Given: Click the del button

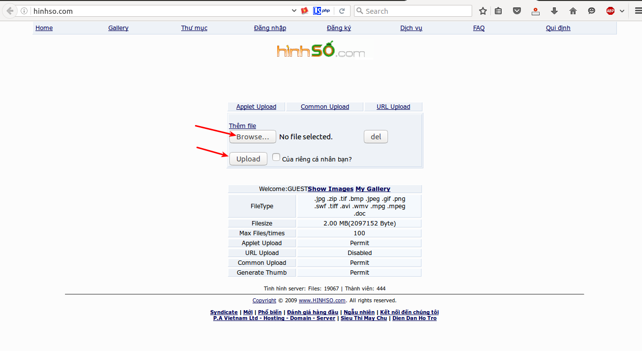Looking at the screenshot, I should pos(376,137).
